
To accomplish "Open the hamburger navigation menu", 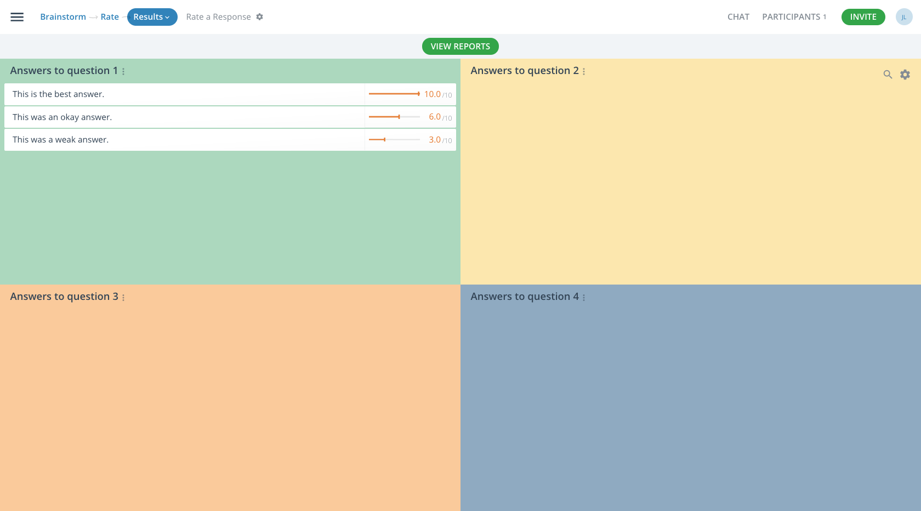I will [17, 17].
